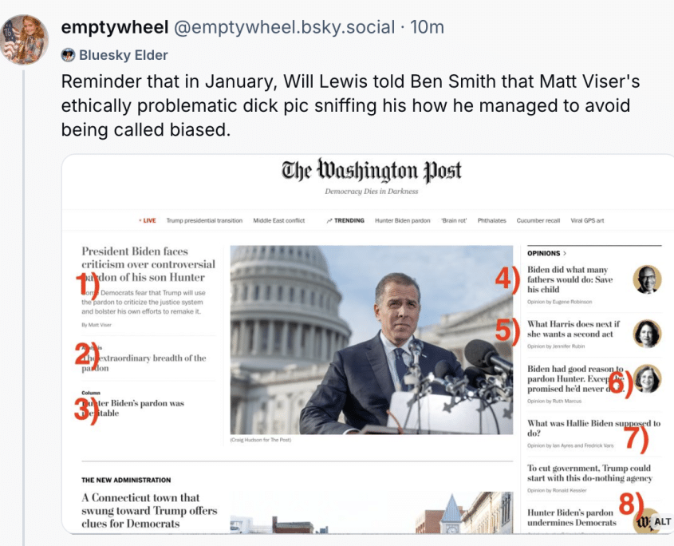Screen dimensions: 674x546
Task: Open 'President Biden faces criticism' headline
Action: click(148, 264)
